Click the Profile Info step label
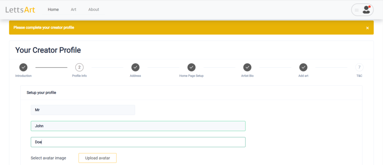 coord(79,76)
